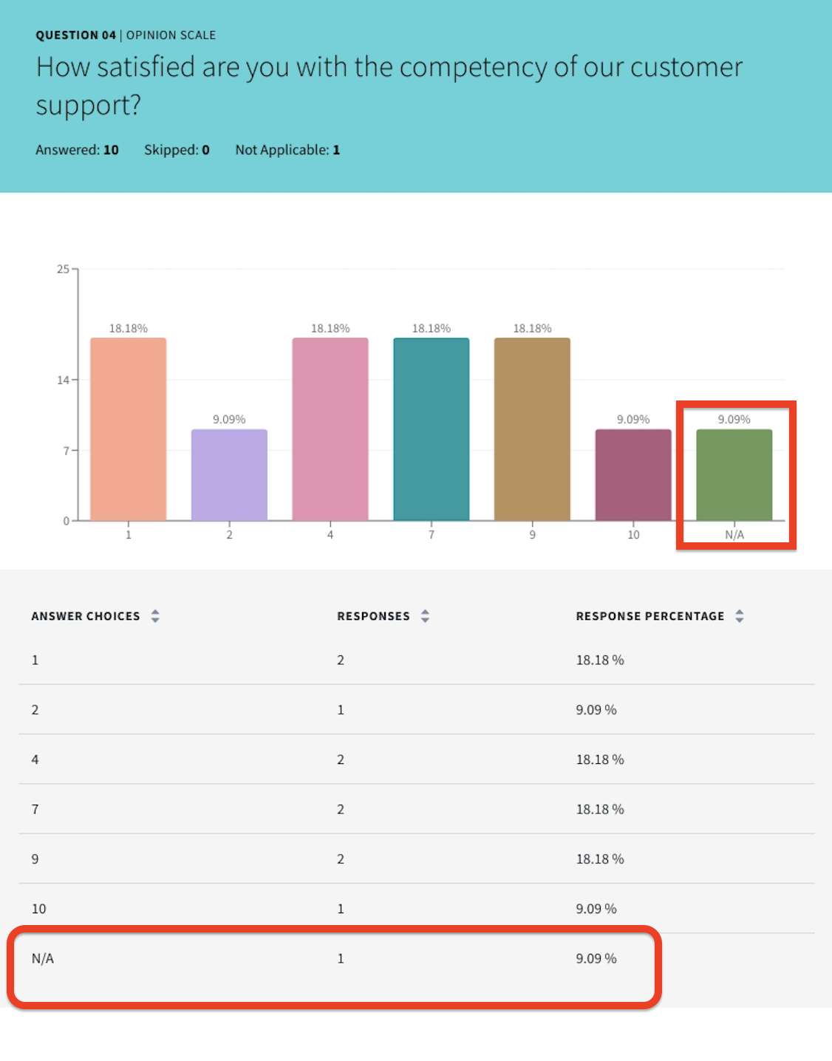
Task: Click the 9.09 % percentage in row 10
Action: pyautogui.click(x=596, y=909)
